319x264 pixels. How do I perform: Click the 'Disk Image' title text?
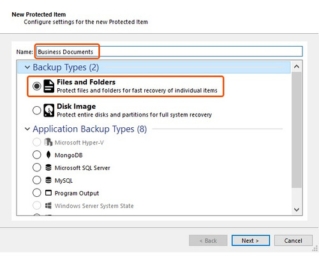pos(77,106)
